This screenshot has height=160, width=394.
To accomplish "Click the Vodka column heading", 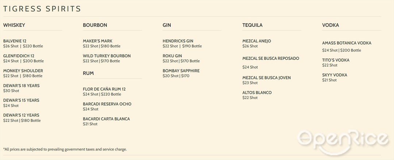I will [x=331, y=25].
